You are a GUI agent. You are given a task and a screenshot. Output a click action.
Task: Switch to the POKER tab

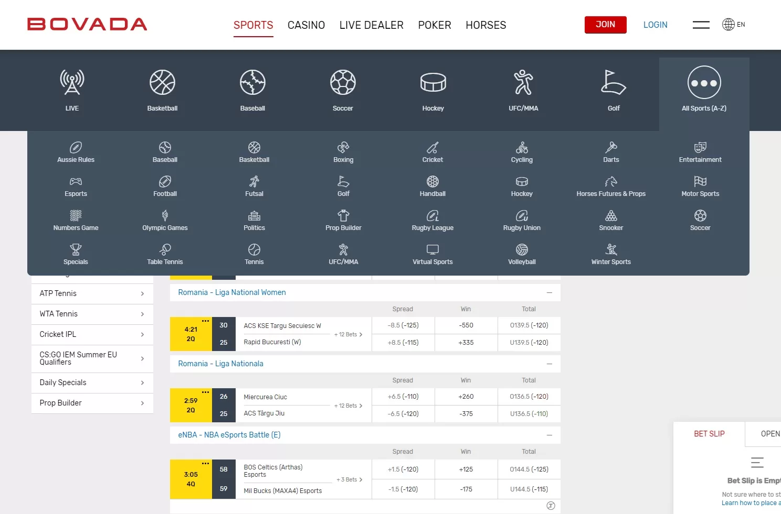435,25
